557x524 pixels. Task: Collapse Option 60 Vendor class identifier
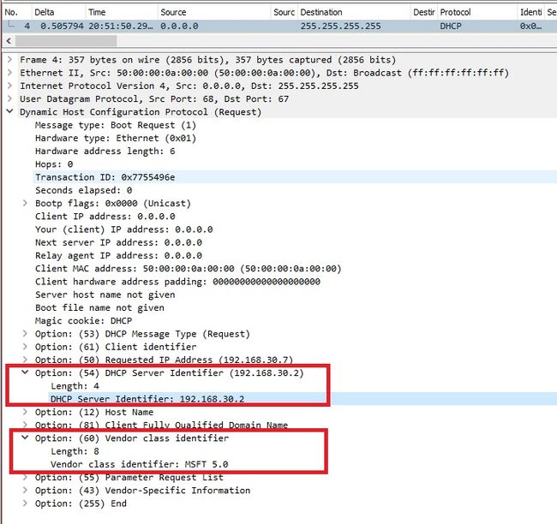click(x=25, y=438)
